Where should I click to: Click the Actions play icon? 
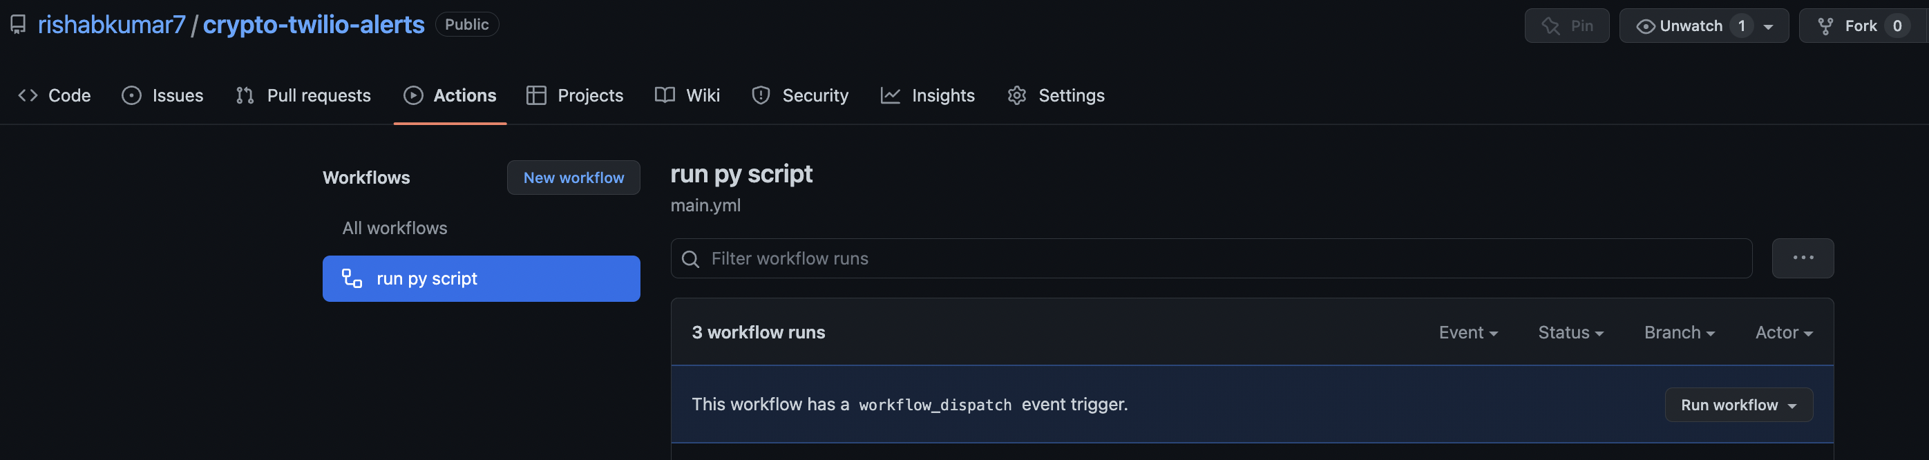tap(413, 95)
